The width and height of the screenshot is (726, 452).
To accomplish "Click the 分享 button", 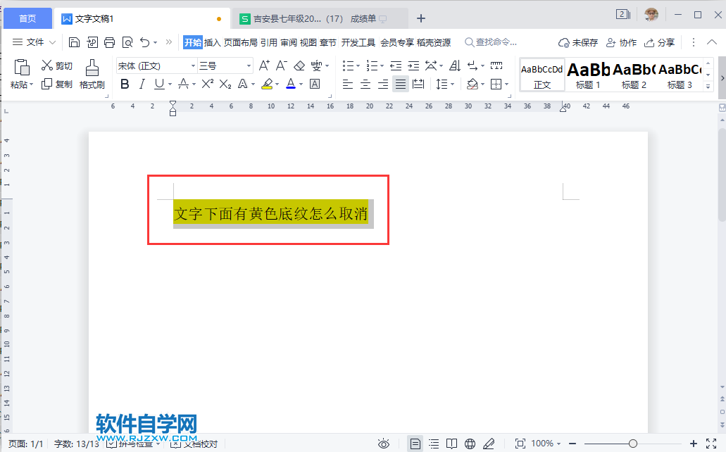I will 660,42.
